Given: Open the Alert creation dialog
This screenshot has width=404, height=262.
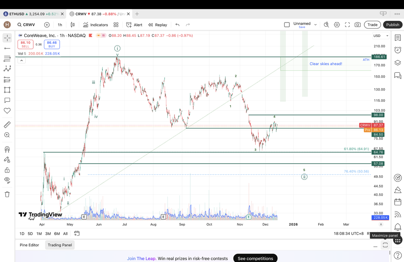Looking at the screenshot, I should pyautogui.click(x=134, y=25).
